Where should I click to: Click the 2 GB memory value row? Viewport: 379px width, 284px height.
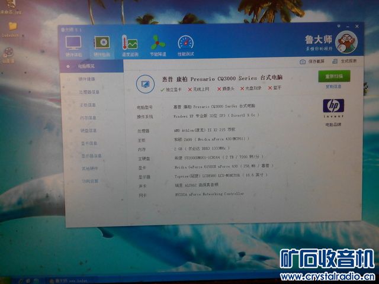coord(202,149)
